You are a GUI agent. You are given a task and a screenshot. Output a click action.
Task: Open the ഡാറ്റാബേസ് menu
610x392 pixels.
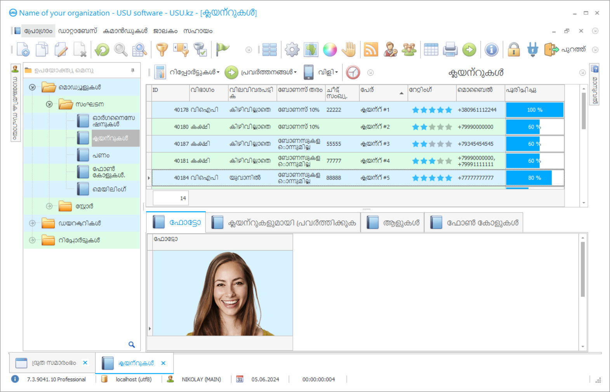click(77, 31)
